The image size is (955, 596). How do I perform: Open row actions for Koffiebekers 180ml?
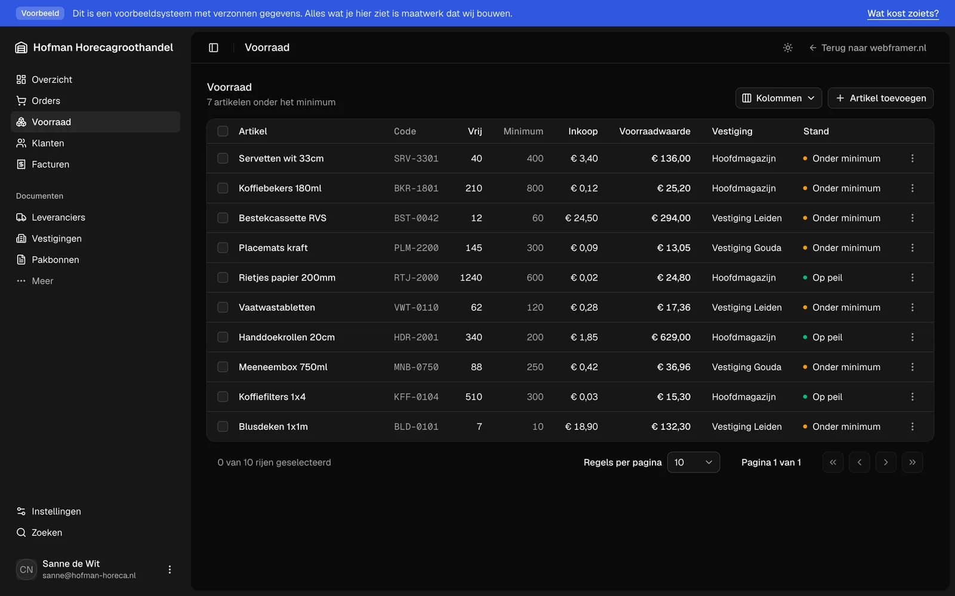pyautogui.click(x=912, y=188)
